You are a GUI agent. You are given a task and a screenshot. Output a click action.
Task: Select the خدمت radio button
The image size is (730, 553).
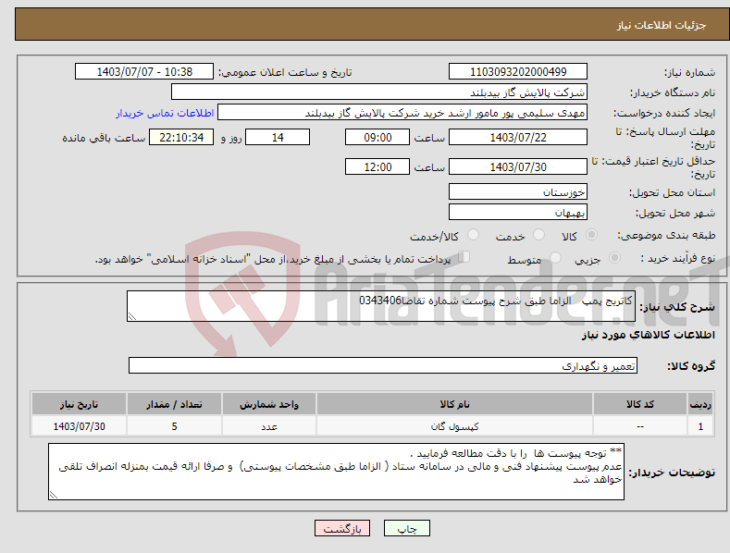tap(538, 235)
